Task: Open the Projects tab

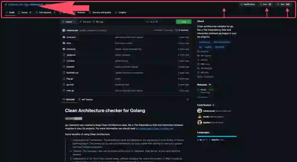Action: [79, 12]
